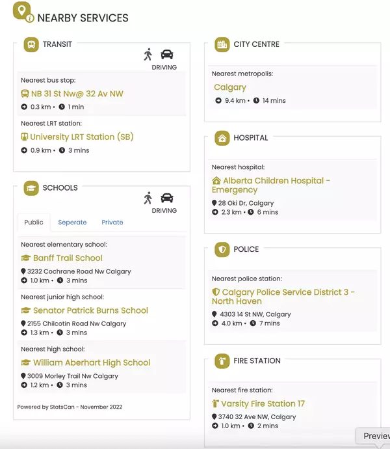Click the Nearby Services map pin icon

(x=23, y=12)
